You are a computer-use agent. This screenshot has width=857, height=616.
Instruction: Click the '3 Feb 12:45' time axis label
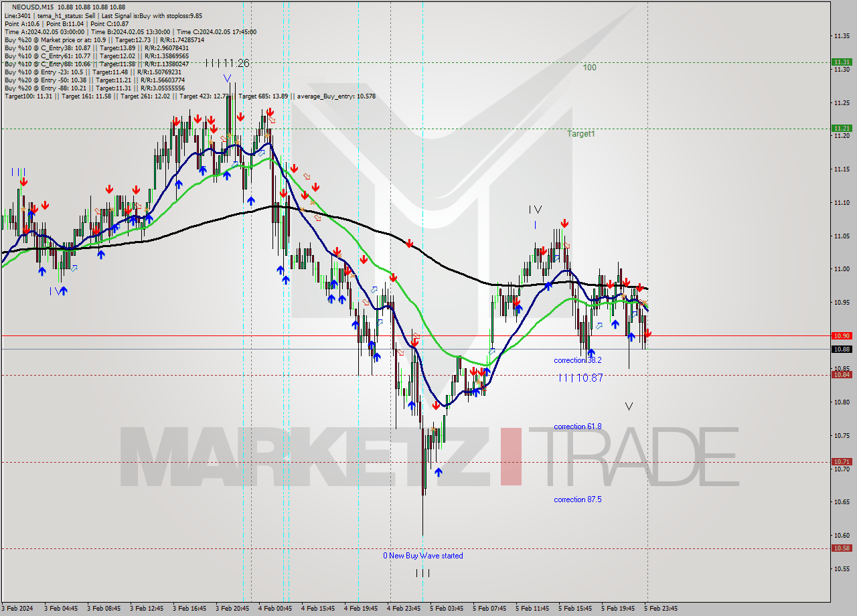coord(147,609)
